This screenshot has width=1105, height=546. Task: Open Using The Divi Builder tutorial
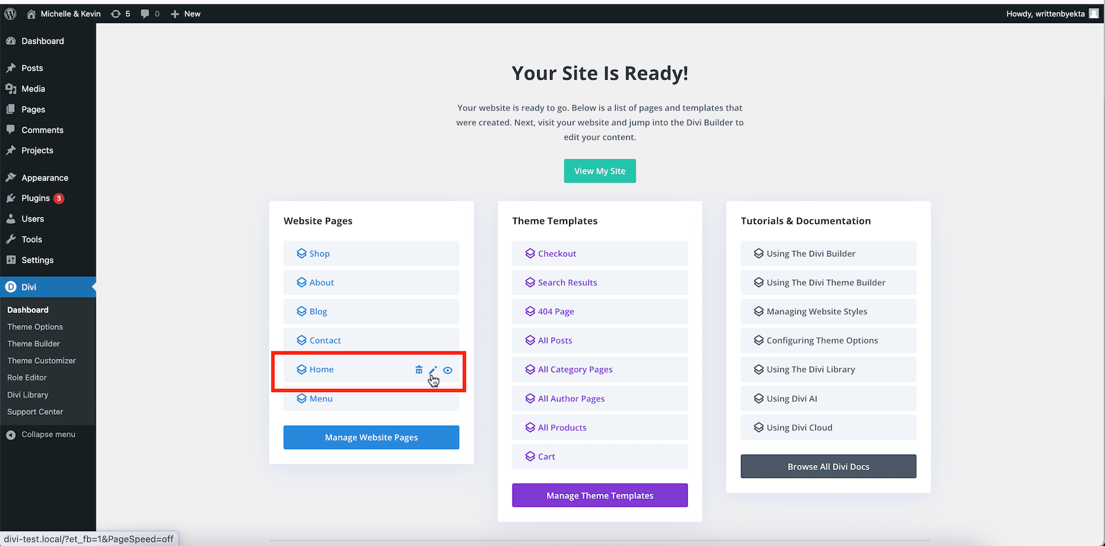pyautogui.click(x=829, y=253)
